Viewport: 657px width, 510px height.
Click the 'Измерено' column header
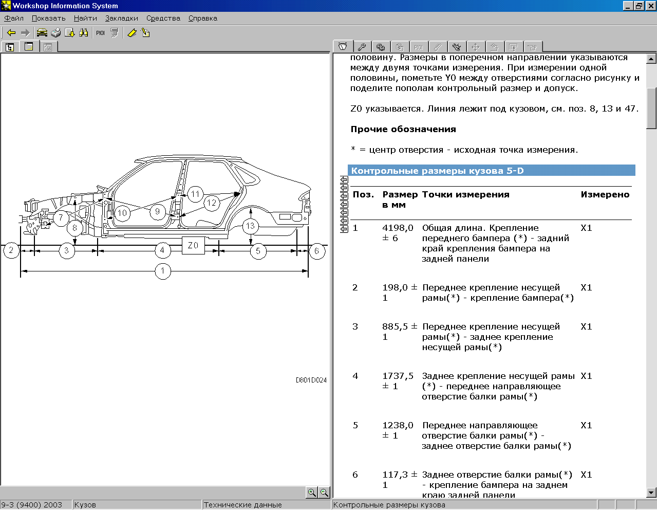[605, 194]
